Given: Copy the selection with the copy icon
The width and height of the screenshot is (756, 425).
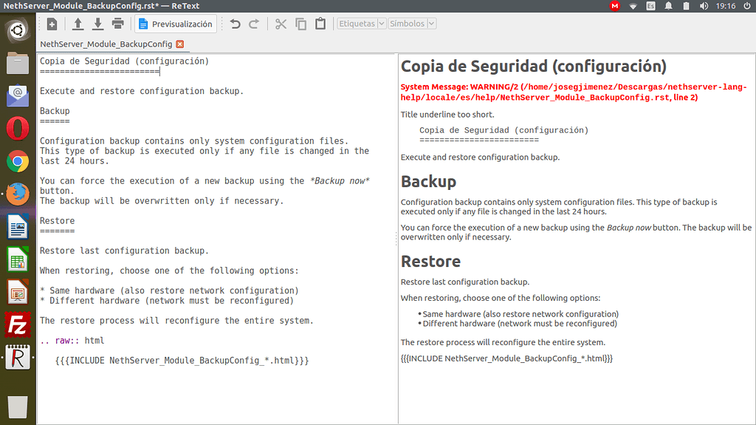Looking at the screenshot, I should [x=301, y=24].
